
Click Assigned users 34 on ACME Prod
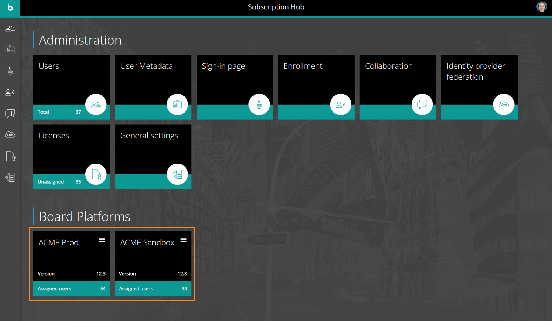pyautogui.click(x=71, y=288)
